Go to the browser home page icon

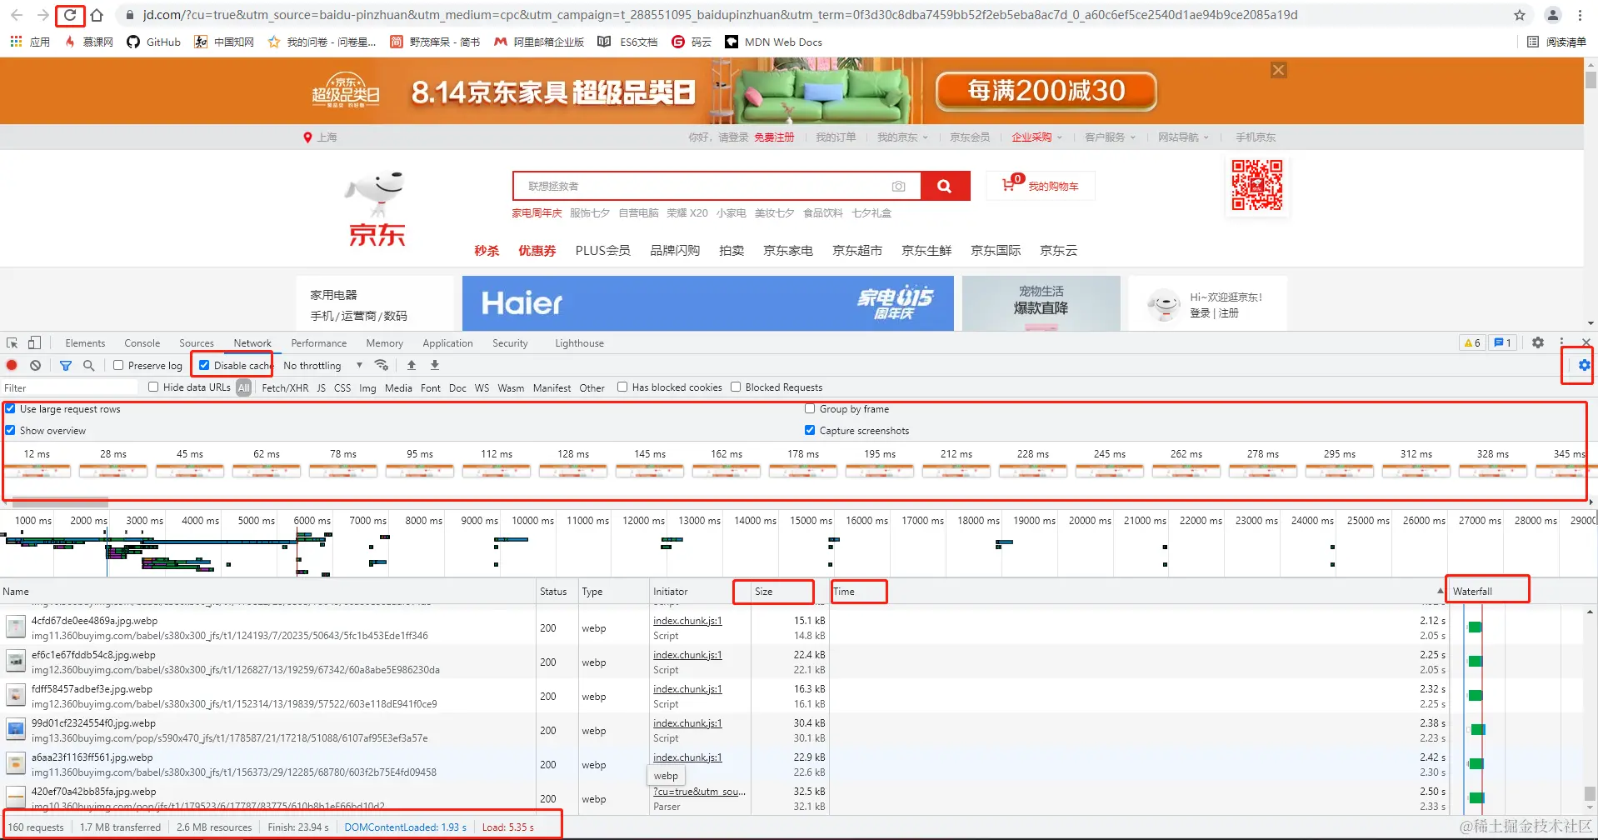click(x=97, y=15)
